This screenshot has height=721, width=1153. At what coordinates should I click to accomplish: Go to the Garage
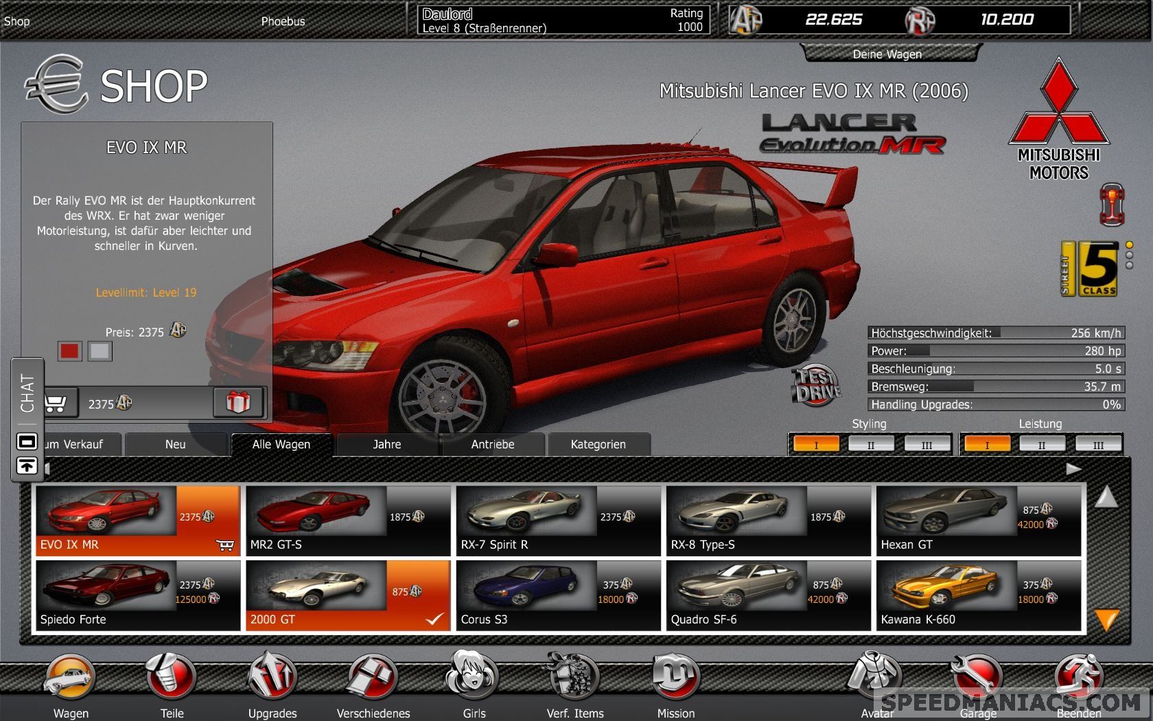pos(977,678)
